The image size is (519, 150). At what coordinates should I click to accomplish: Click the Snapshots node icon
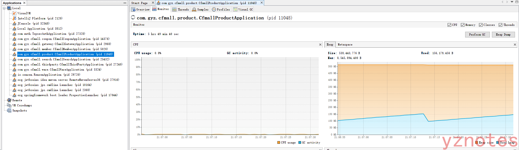pyautogui.click(x=9, y=110)
